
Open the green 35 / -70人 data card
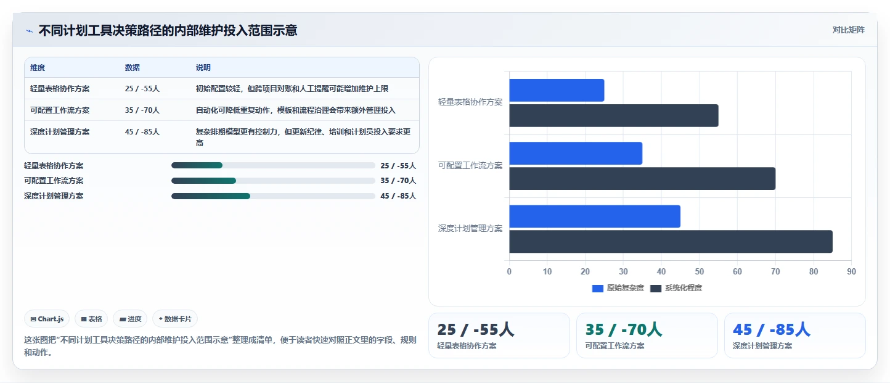point(647,336)
